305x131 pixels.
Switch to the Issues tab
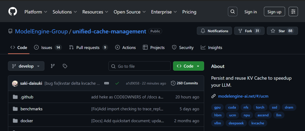point(47,47)
